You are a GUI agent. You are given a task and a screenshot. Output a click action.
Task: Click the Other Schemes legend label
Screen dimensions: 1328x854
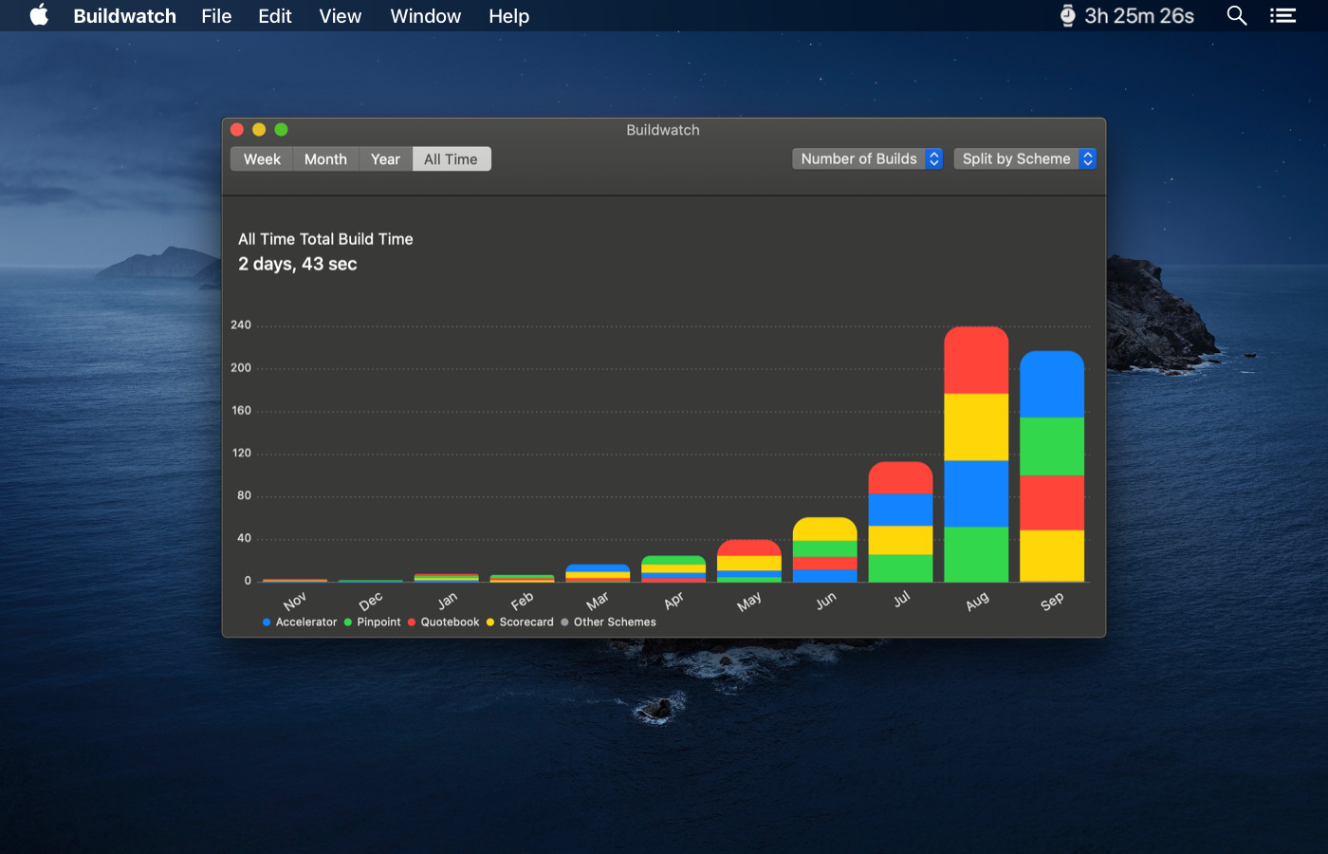[x=615, y=622]
